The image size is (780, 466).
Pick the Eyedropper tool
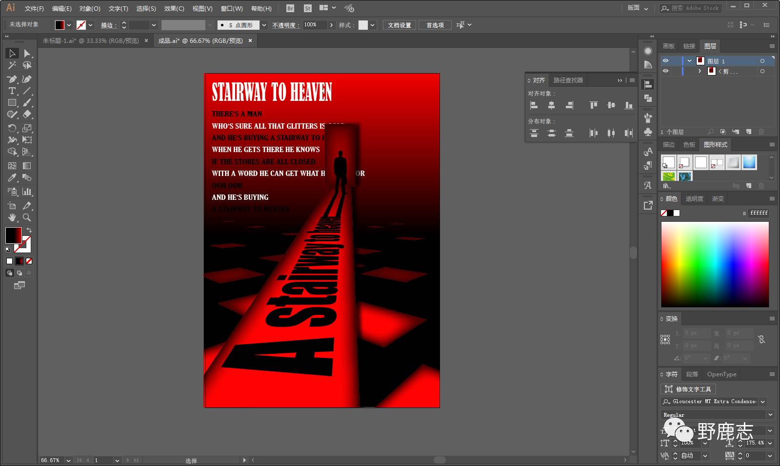pos(12,178)
